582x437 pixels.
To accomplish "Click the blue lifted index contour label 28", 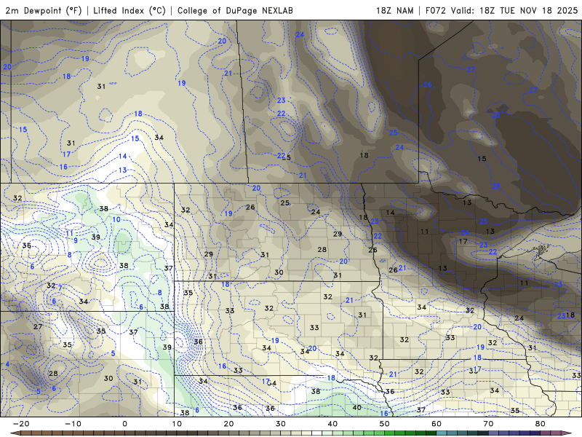I will click(496, 115).
